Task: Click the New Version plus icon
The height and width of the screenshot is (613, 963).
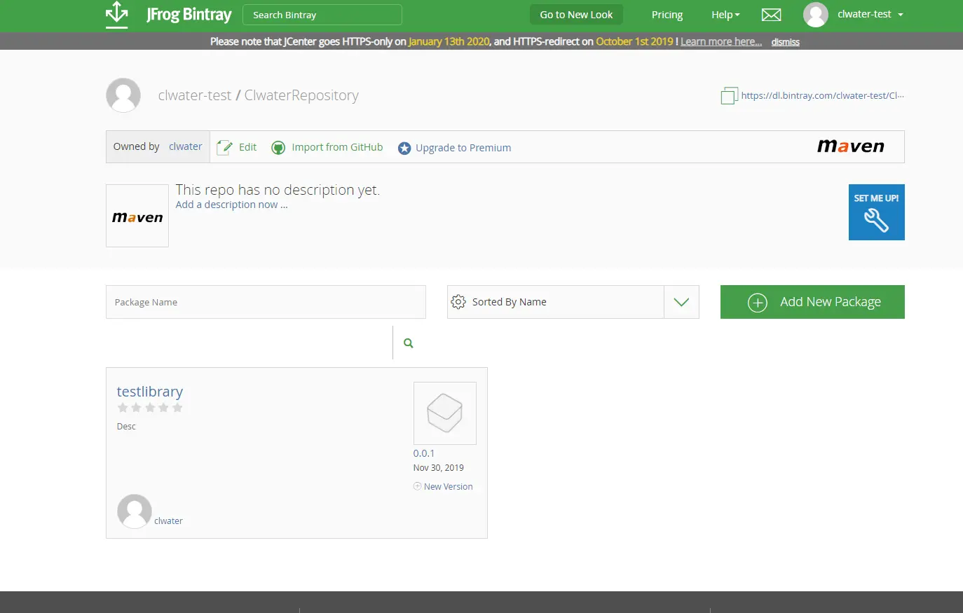Action: click(x=417, y=486)
